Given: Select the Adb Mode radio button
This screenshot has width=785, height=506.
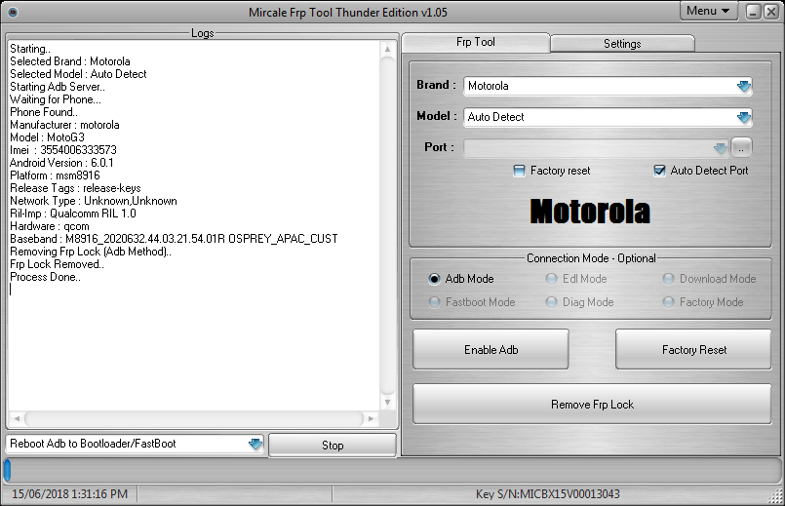Looking at the screenshot, I should 434,279.
